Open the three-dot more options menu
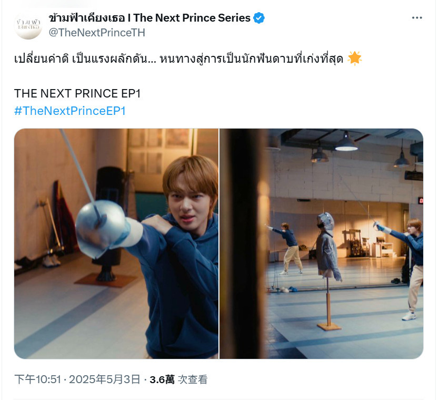This screenshot has width=440, height=400. click(417, 18)
